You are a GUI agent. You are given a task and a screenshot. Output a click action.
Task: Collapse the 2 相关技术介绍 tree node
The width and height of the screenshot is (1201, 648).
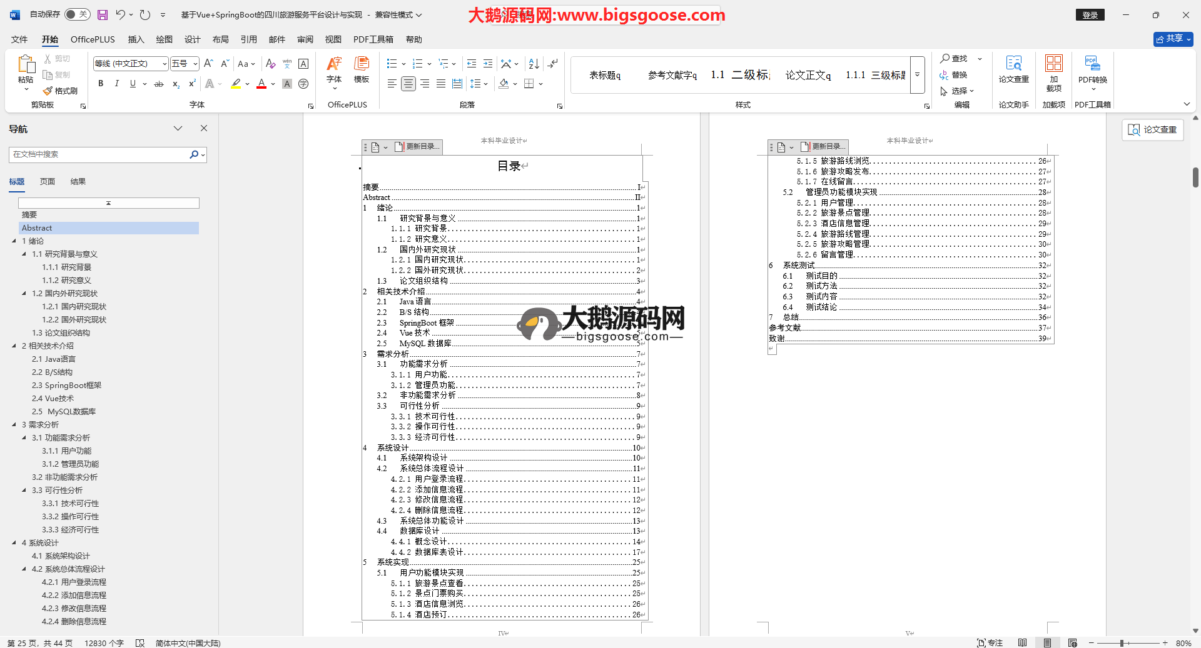[14, 346]
